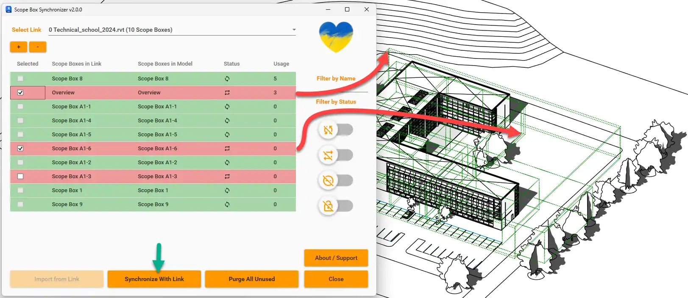Click the status icon for Scope Box A1-6

(227, 149)
